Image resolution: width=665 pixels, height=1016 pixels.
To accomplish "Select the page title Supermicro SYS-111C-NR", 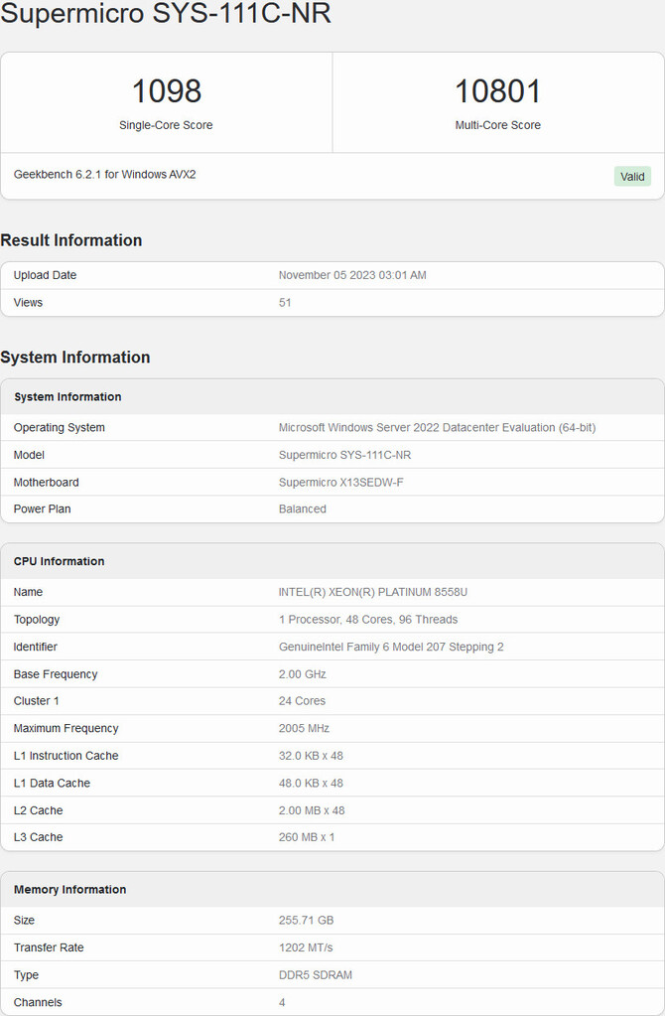I will click(166, 13).
